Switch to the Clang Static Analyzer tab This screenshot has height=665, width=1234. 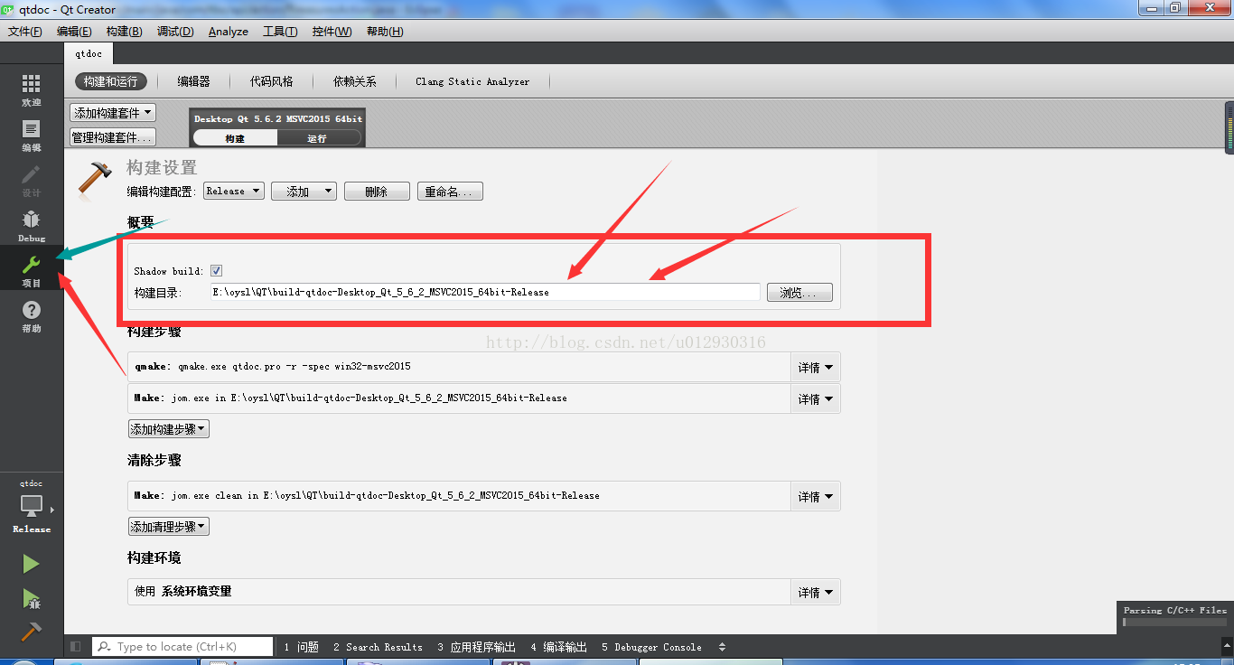(472, 81)
